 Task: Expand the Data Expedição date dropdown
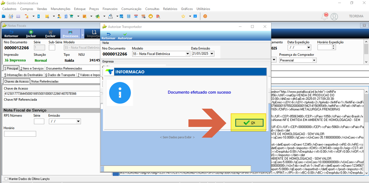pyautogui.click(x=309, y=48)
